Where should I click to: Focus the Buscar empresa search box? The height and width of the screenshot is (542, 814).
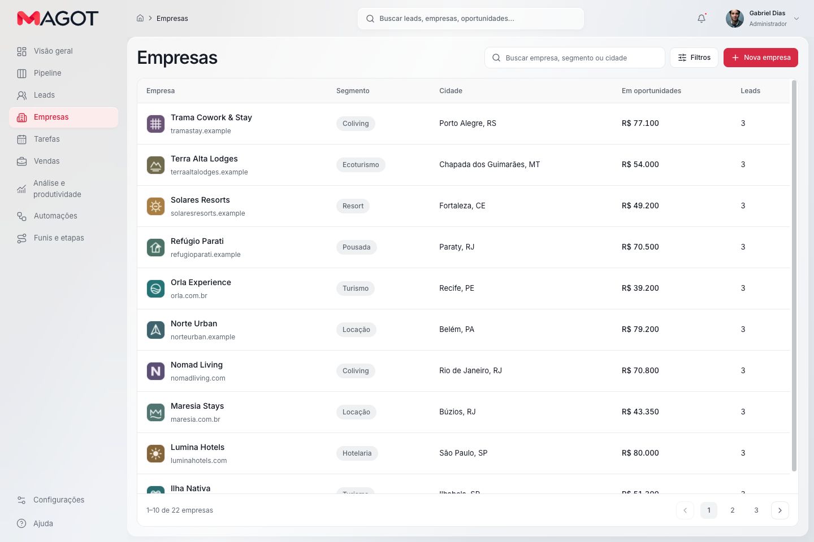(575, 58)
